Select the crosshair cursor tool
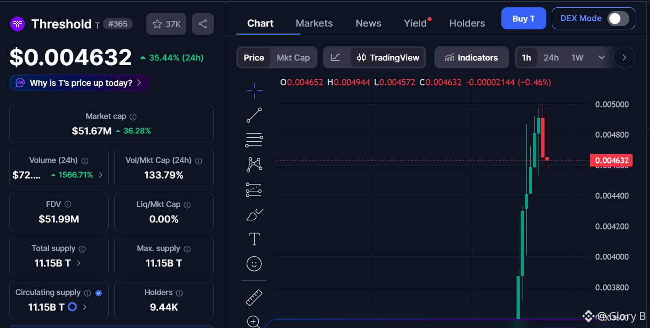Screen dimensions: 650x328 (x=254, y=91)
